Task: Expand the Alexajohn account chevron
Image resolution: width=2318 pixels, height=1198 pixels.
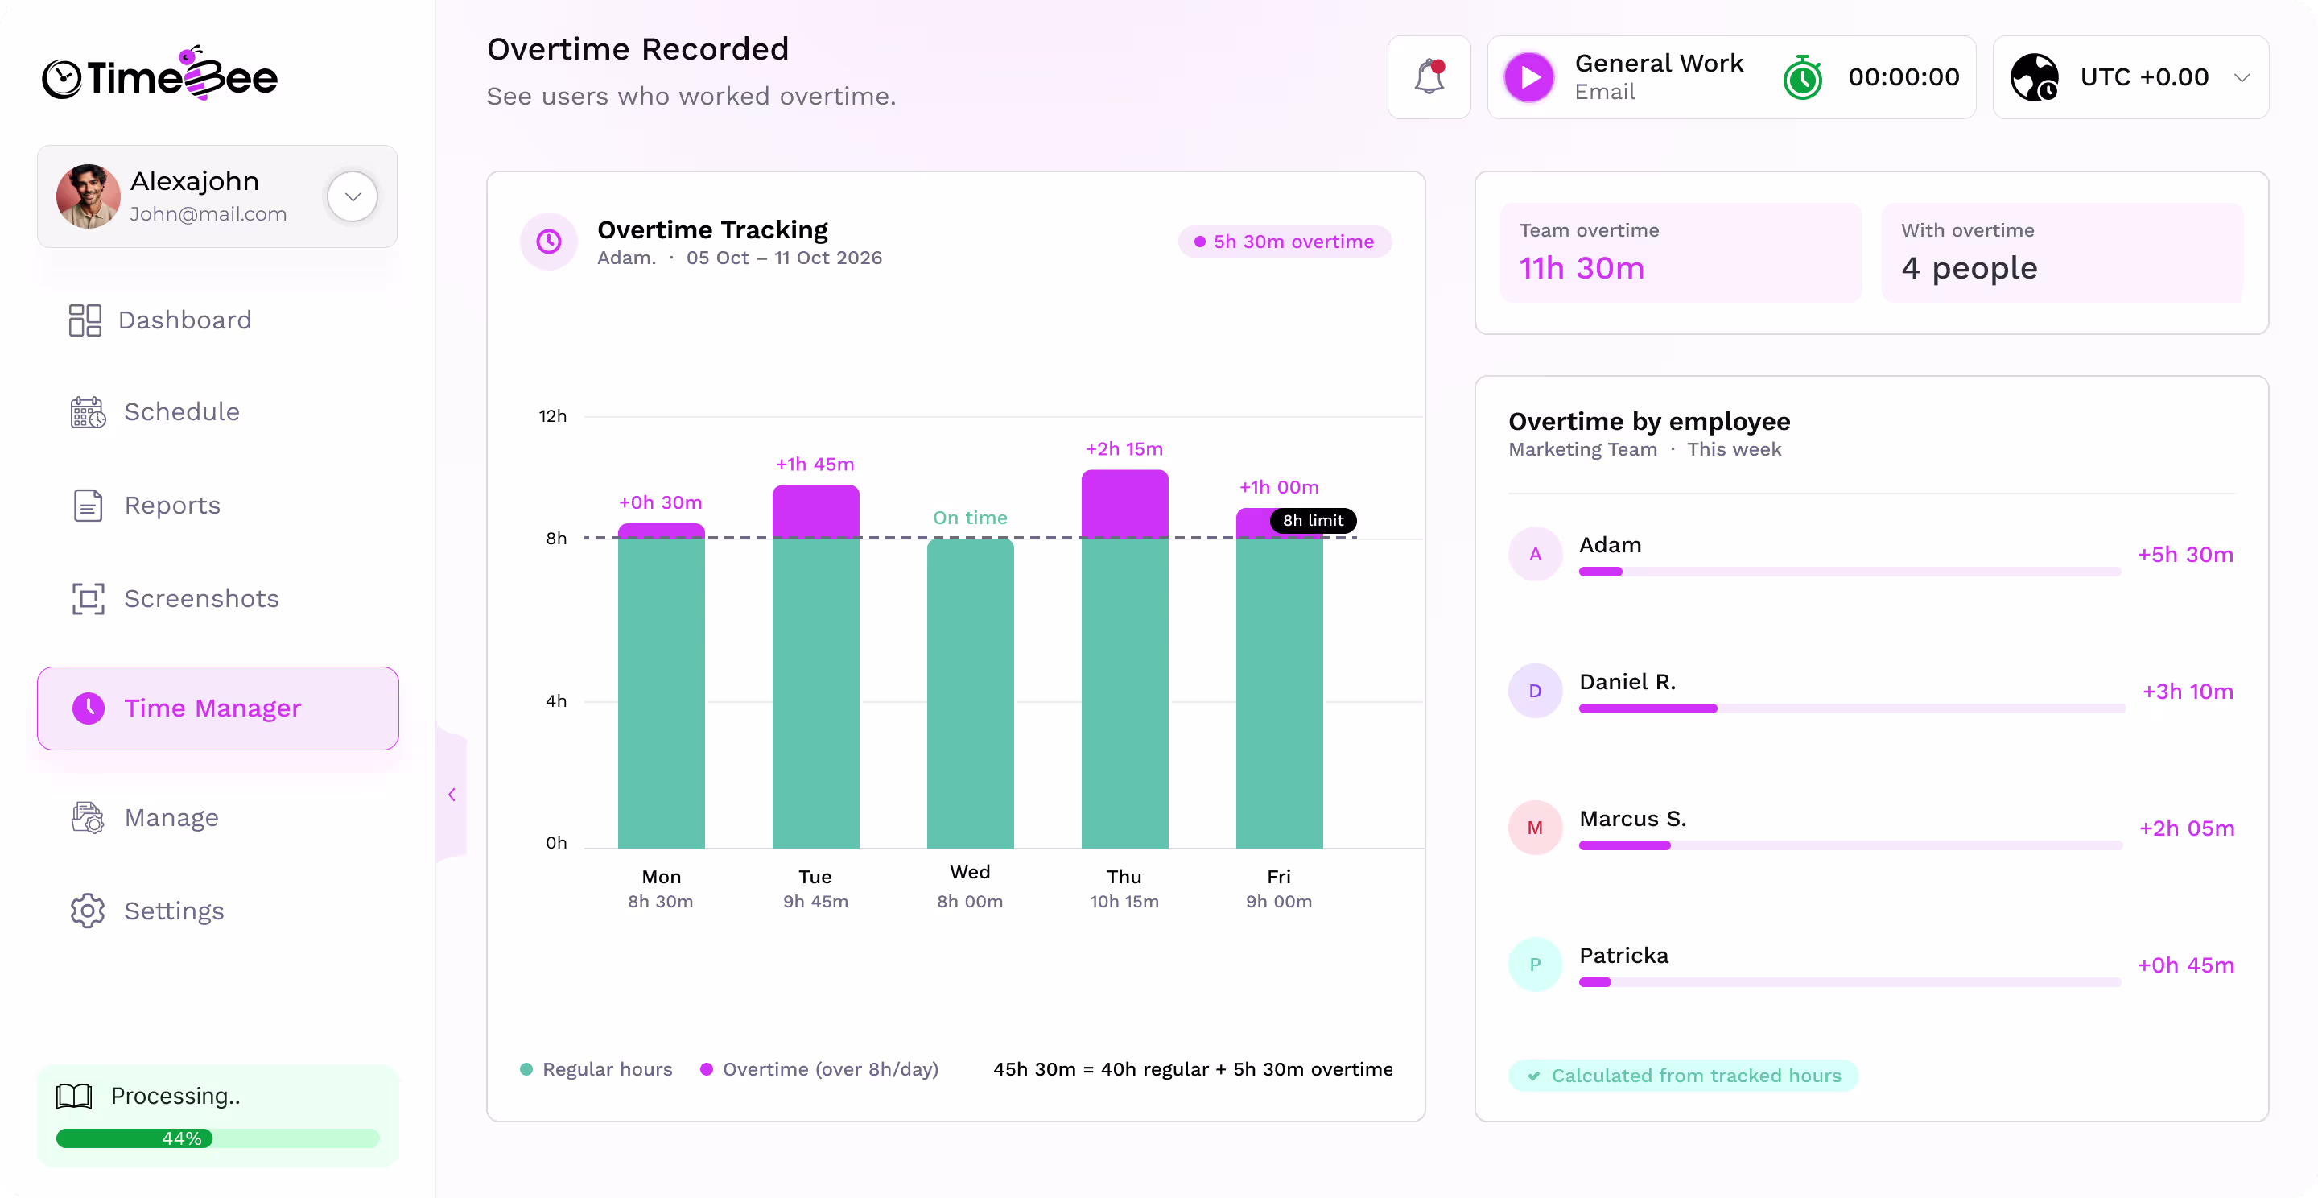Action: click(x=353, y=196)
